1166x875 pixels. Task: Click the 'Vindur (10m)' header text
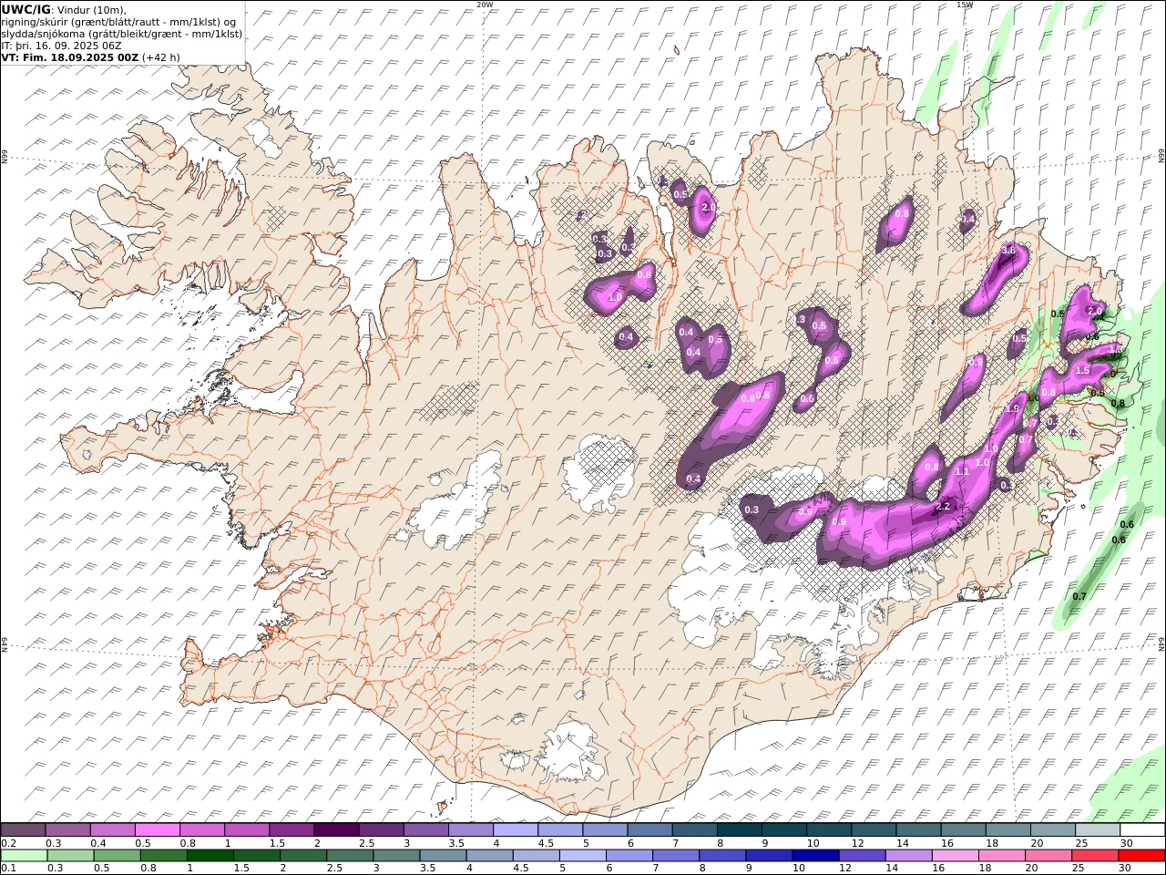click(x=92, y=10)
